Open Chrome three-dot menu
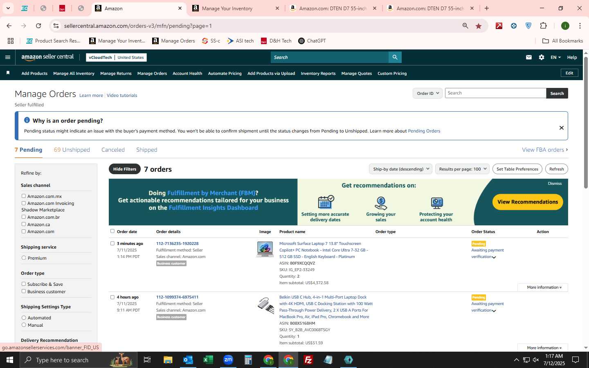 tap(580, 26)
